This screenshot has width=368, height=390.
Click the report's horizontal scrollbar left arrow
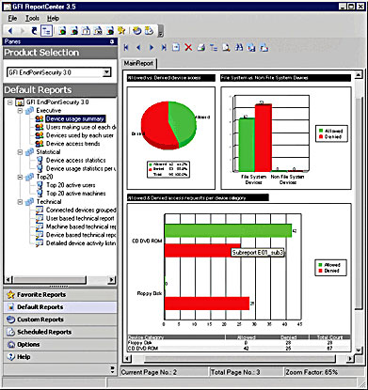click(x=127, y=358)
